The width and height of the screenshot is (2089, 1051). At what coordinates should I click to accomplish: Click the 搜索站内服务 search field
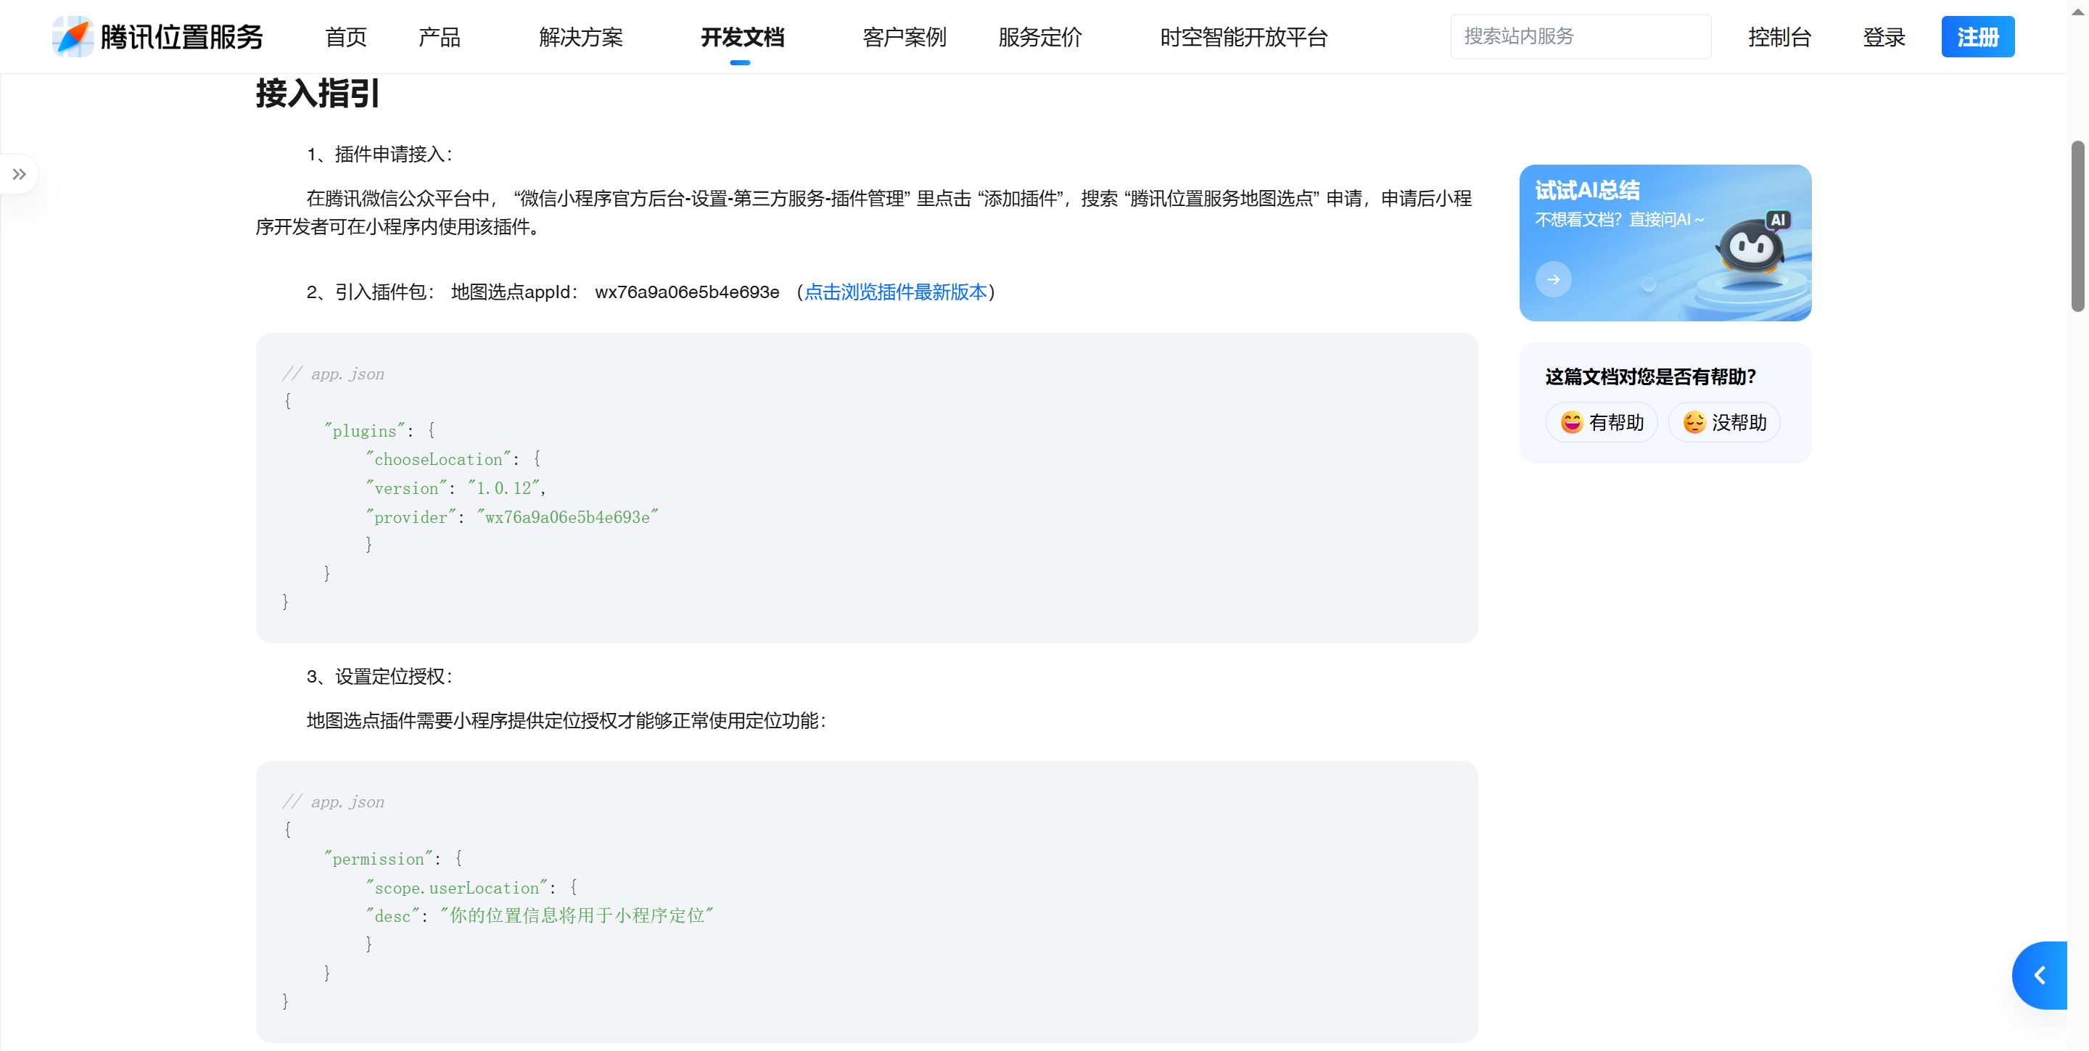1580,36
